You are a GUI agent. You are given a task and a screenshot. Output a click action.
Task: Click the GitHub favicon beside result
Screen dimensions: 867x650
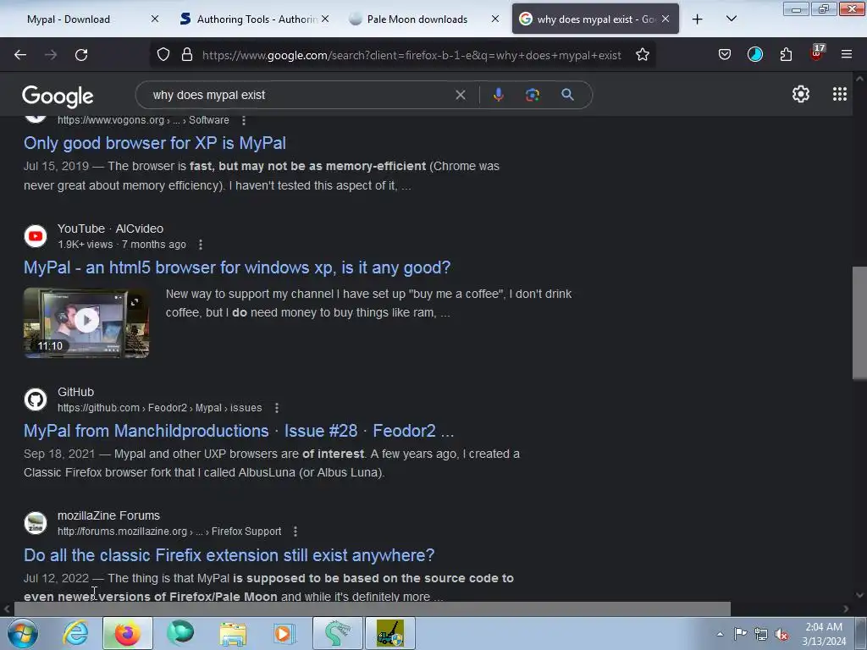pos(36,399)
